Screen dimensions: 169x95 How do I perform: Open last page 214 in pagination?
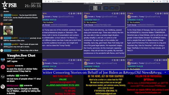point(112,8)
